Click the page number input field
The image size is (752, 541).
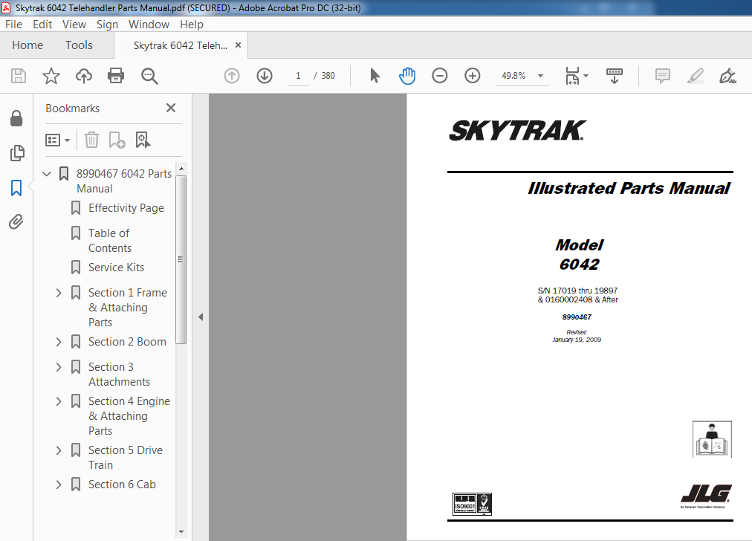click(x=298, y=76)
